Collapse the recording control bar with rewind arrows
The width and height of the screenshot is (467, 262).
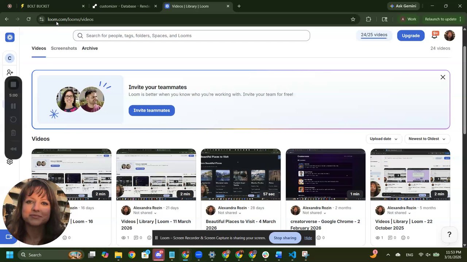(x=13, y=149)
